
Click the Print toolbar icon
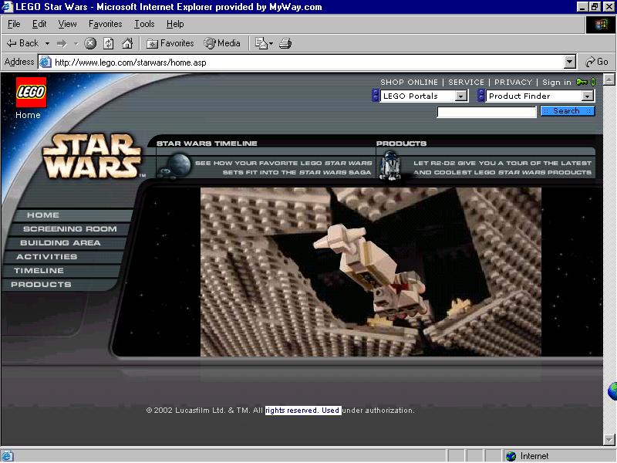tap(285, 43)
